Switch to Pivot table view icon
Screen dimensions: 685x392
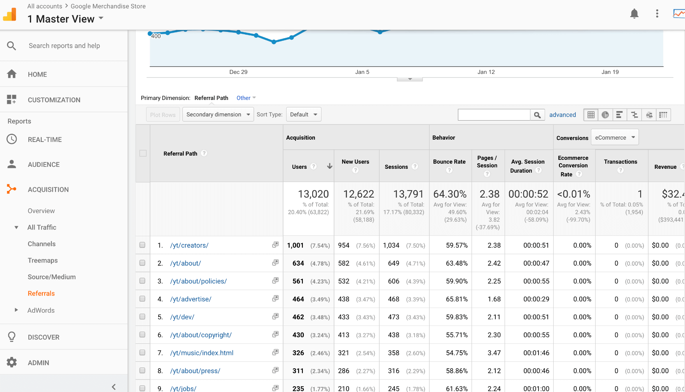(x=663, y=115)
